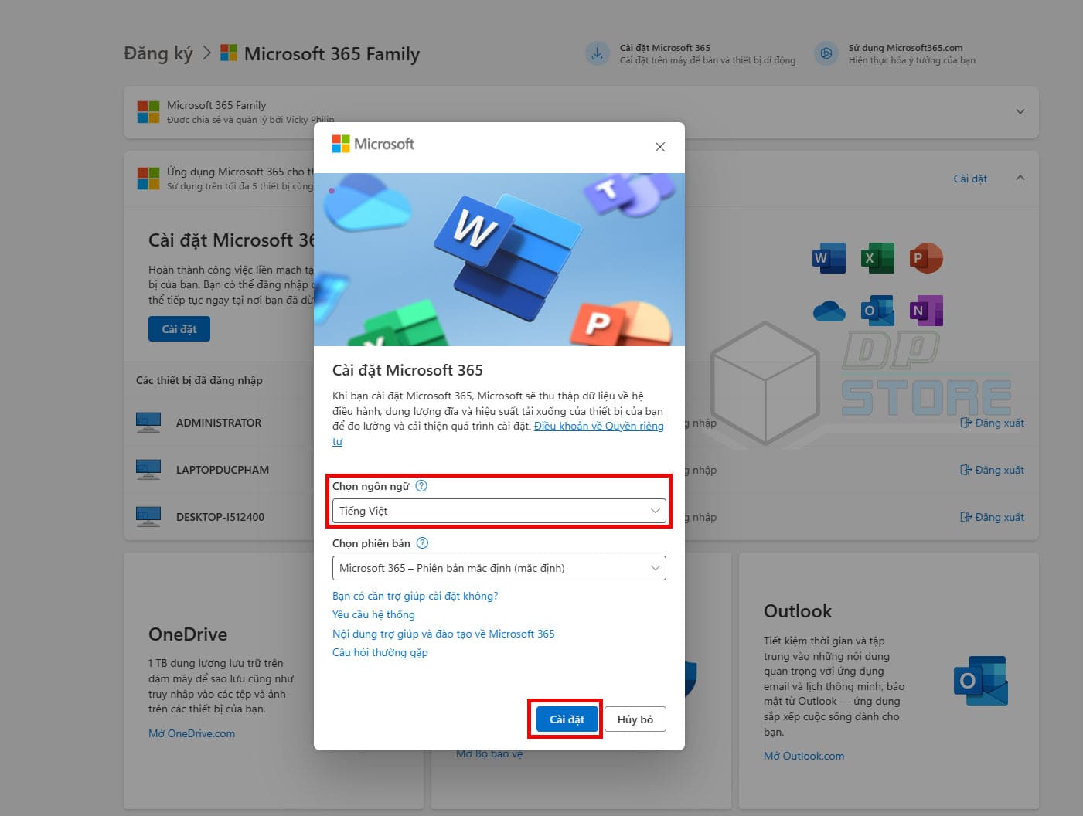Click the Ứng dụng Microsoft 365 section logo
Viewport: 1083px width, 816px height.
click(x=148, y=178)
